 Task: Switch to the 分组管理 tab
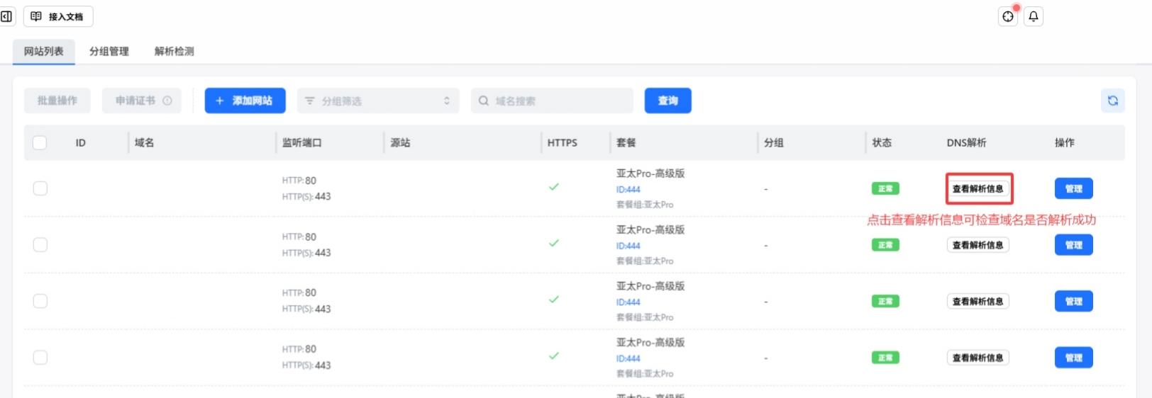pos(109,51)
